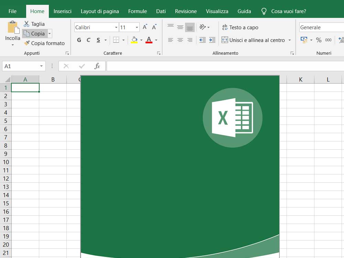Click the Excel splash logo

point(233,118)
